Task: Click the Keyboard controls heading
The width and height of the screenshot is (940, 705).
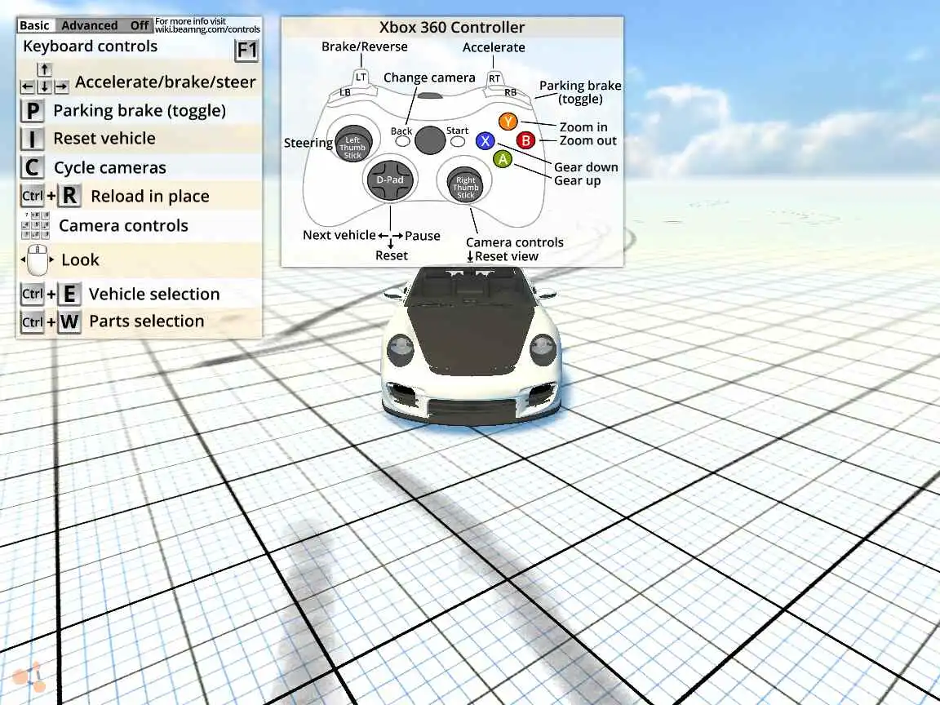Action: 90,47
